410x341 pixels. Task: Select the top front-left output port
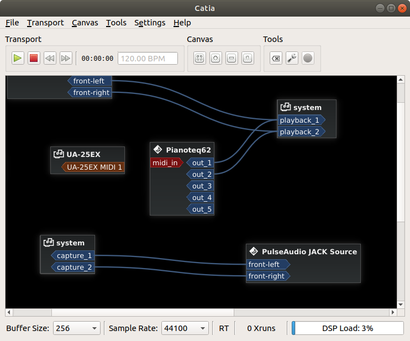point(90,81)
